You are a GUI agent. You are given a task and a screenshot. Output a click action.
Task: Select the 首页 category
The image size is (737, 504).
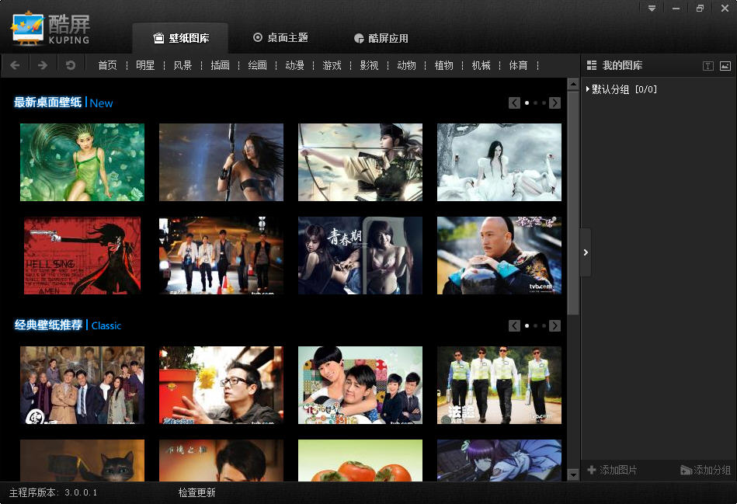point(107,65)
